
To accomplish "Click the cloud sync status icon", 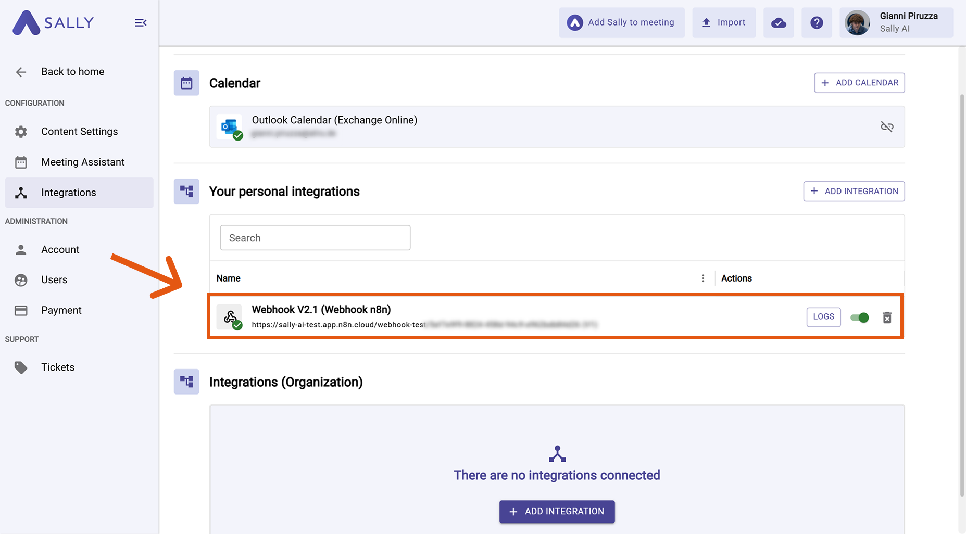I will (779, 23).
